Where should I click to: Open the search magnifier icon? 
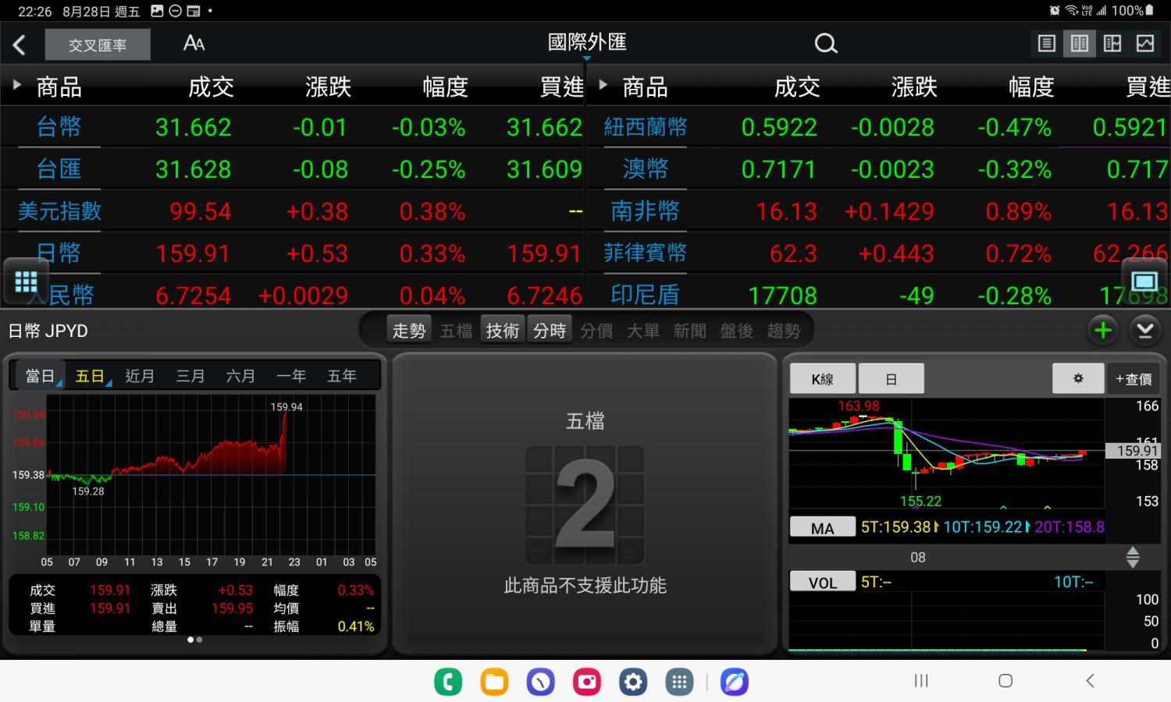(826, 44)
